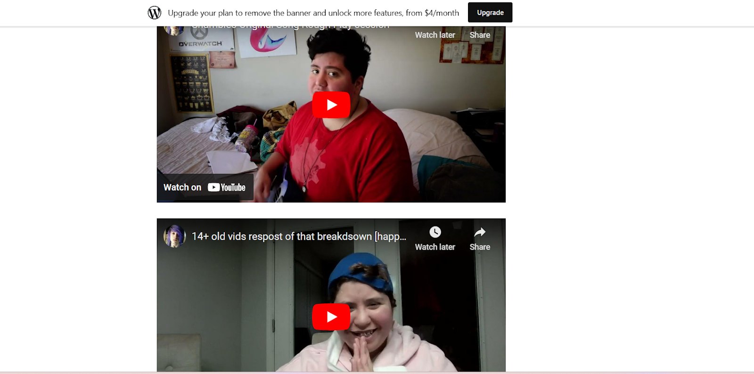Screen dimensions: 754x374
Task: Click Share on the first video
Action: click(x=480, y=35)
